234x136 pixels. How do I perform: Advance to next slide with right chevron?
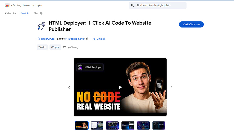click(x=171, y=87)
